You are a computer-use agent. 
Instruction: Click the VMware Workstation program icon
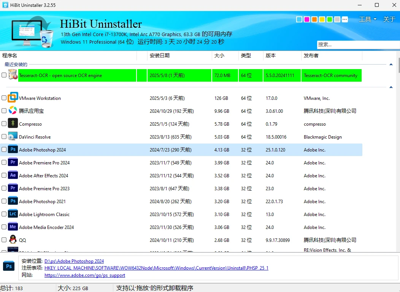point(13,98)
